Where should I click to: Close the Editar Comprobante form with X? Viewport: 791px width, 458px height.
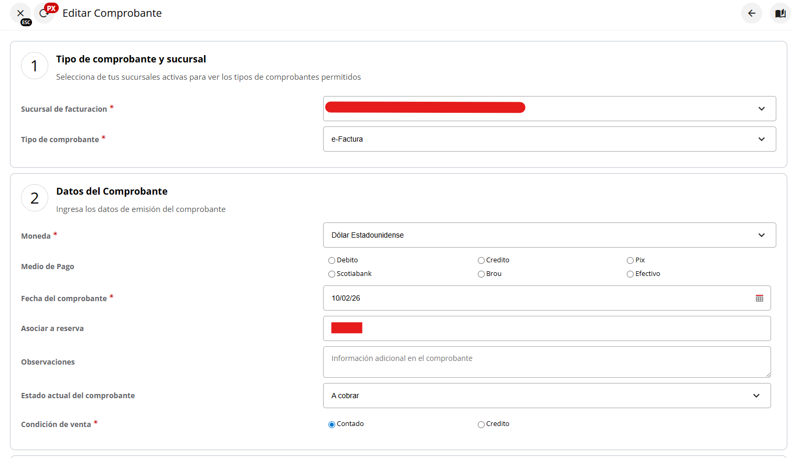point(20,13)
